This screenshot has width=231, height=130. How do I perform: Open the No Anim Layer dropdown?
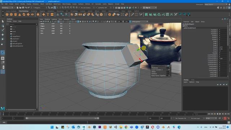[196, 118]
